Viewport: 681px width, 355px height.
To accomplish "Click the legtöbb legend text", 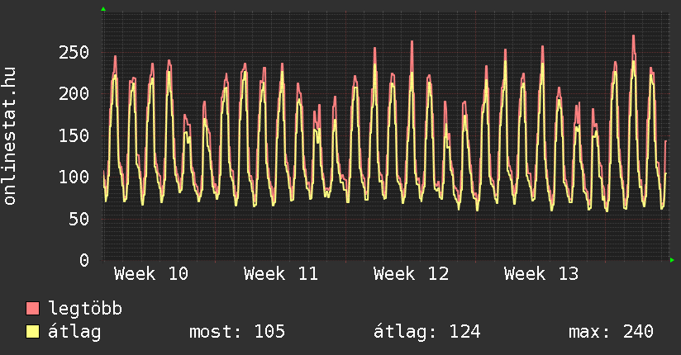I will coord(85,309).
